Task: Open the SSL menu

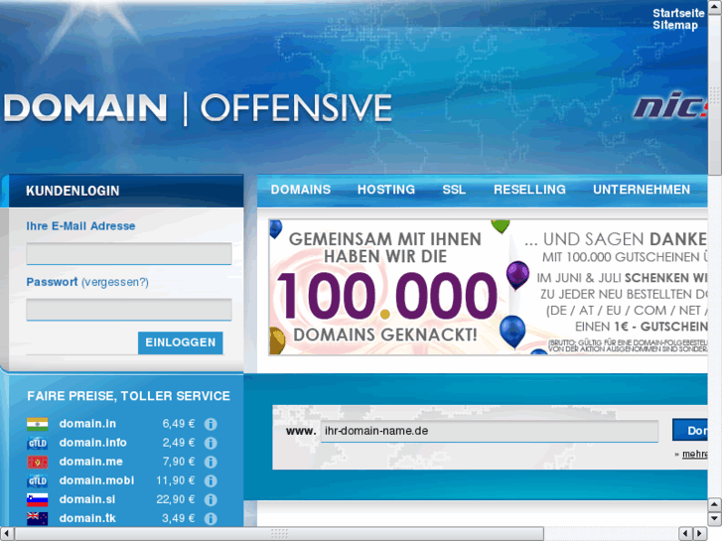Action: 454,190
